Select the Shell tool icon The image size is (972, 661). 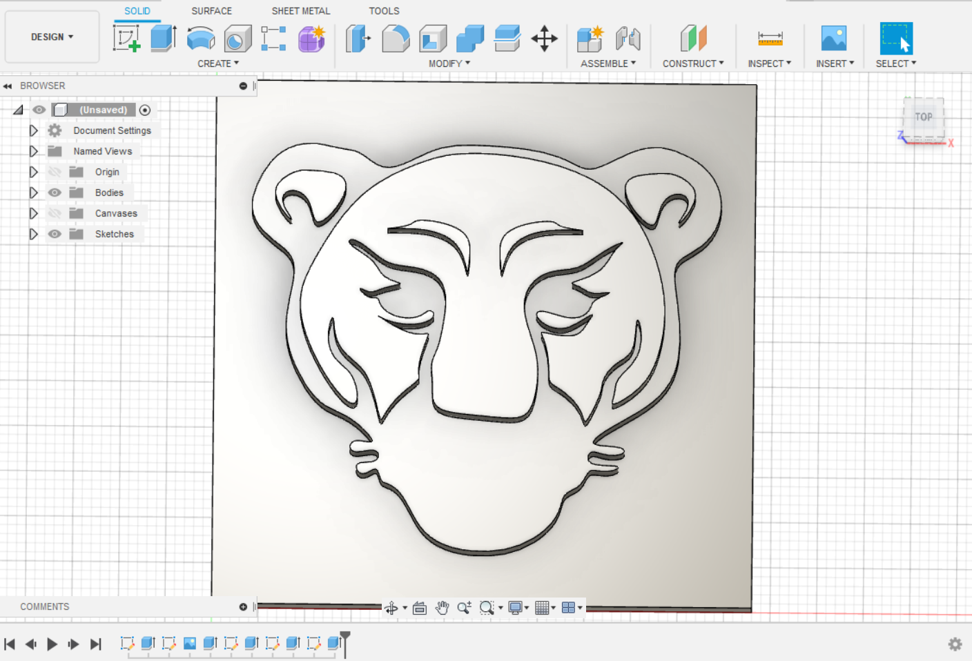433,39
